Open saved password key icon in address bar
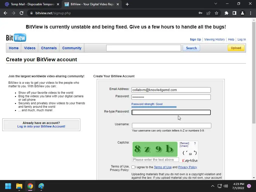This screenshot has height=192, width=256. tap(200, 13)
